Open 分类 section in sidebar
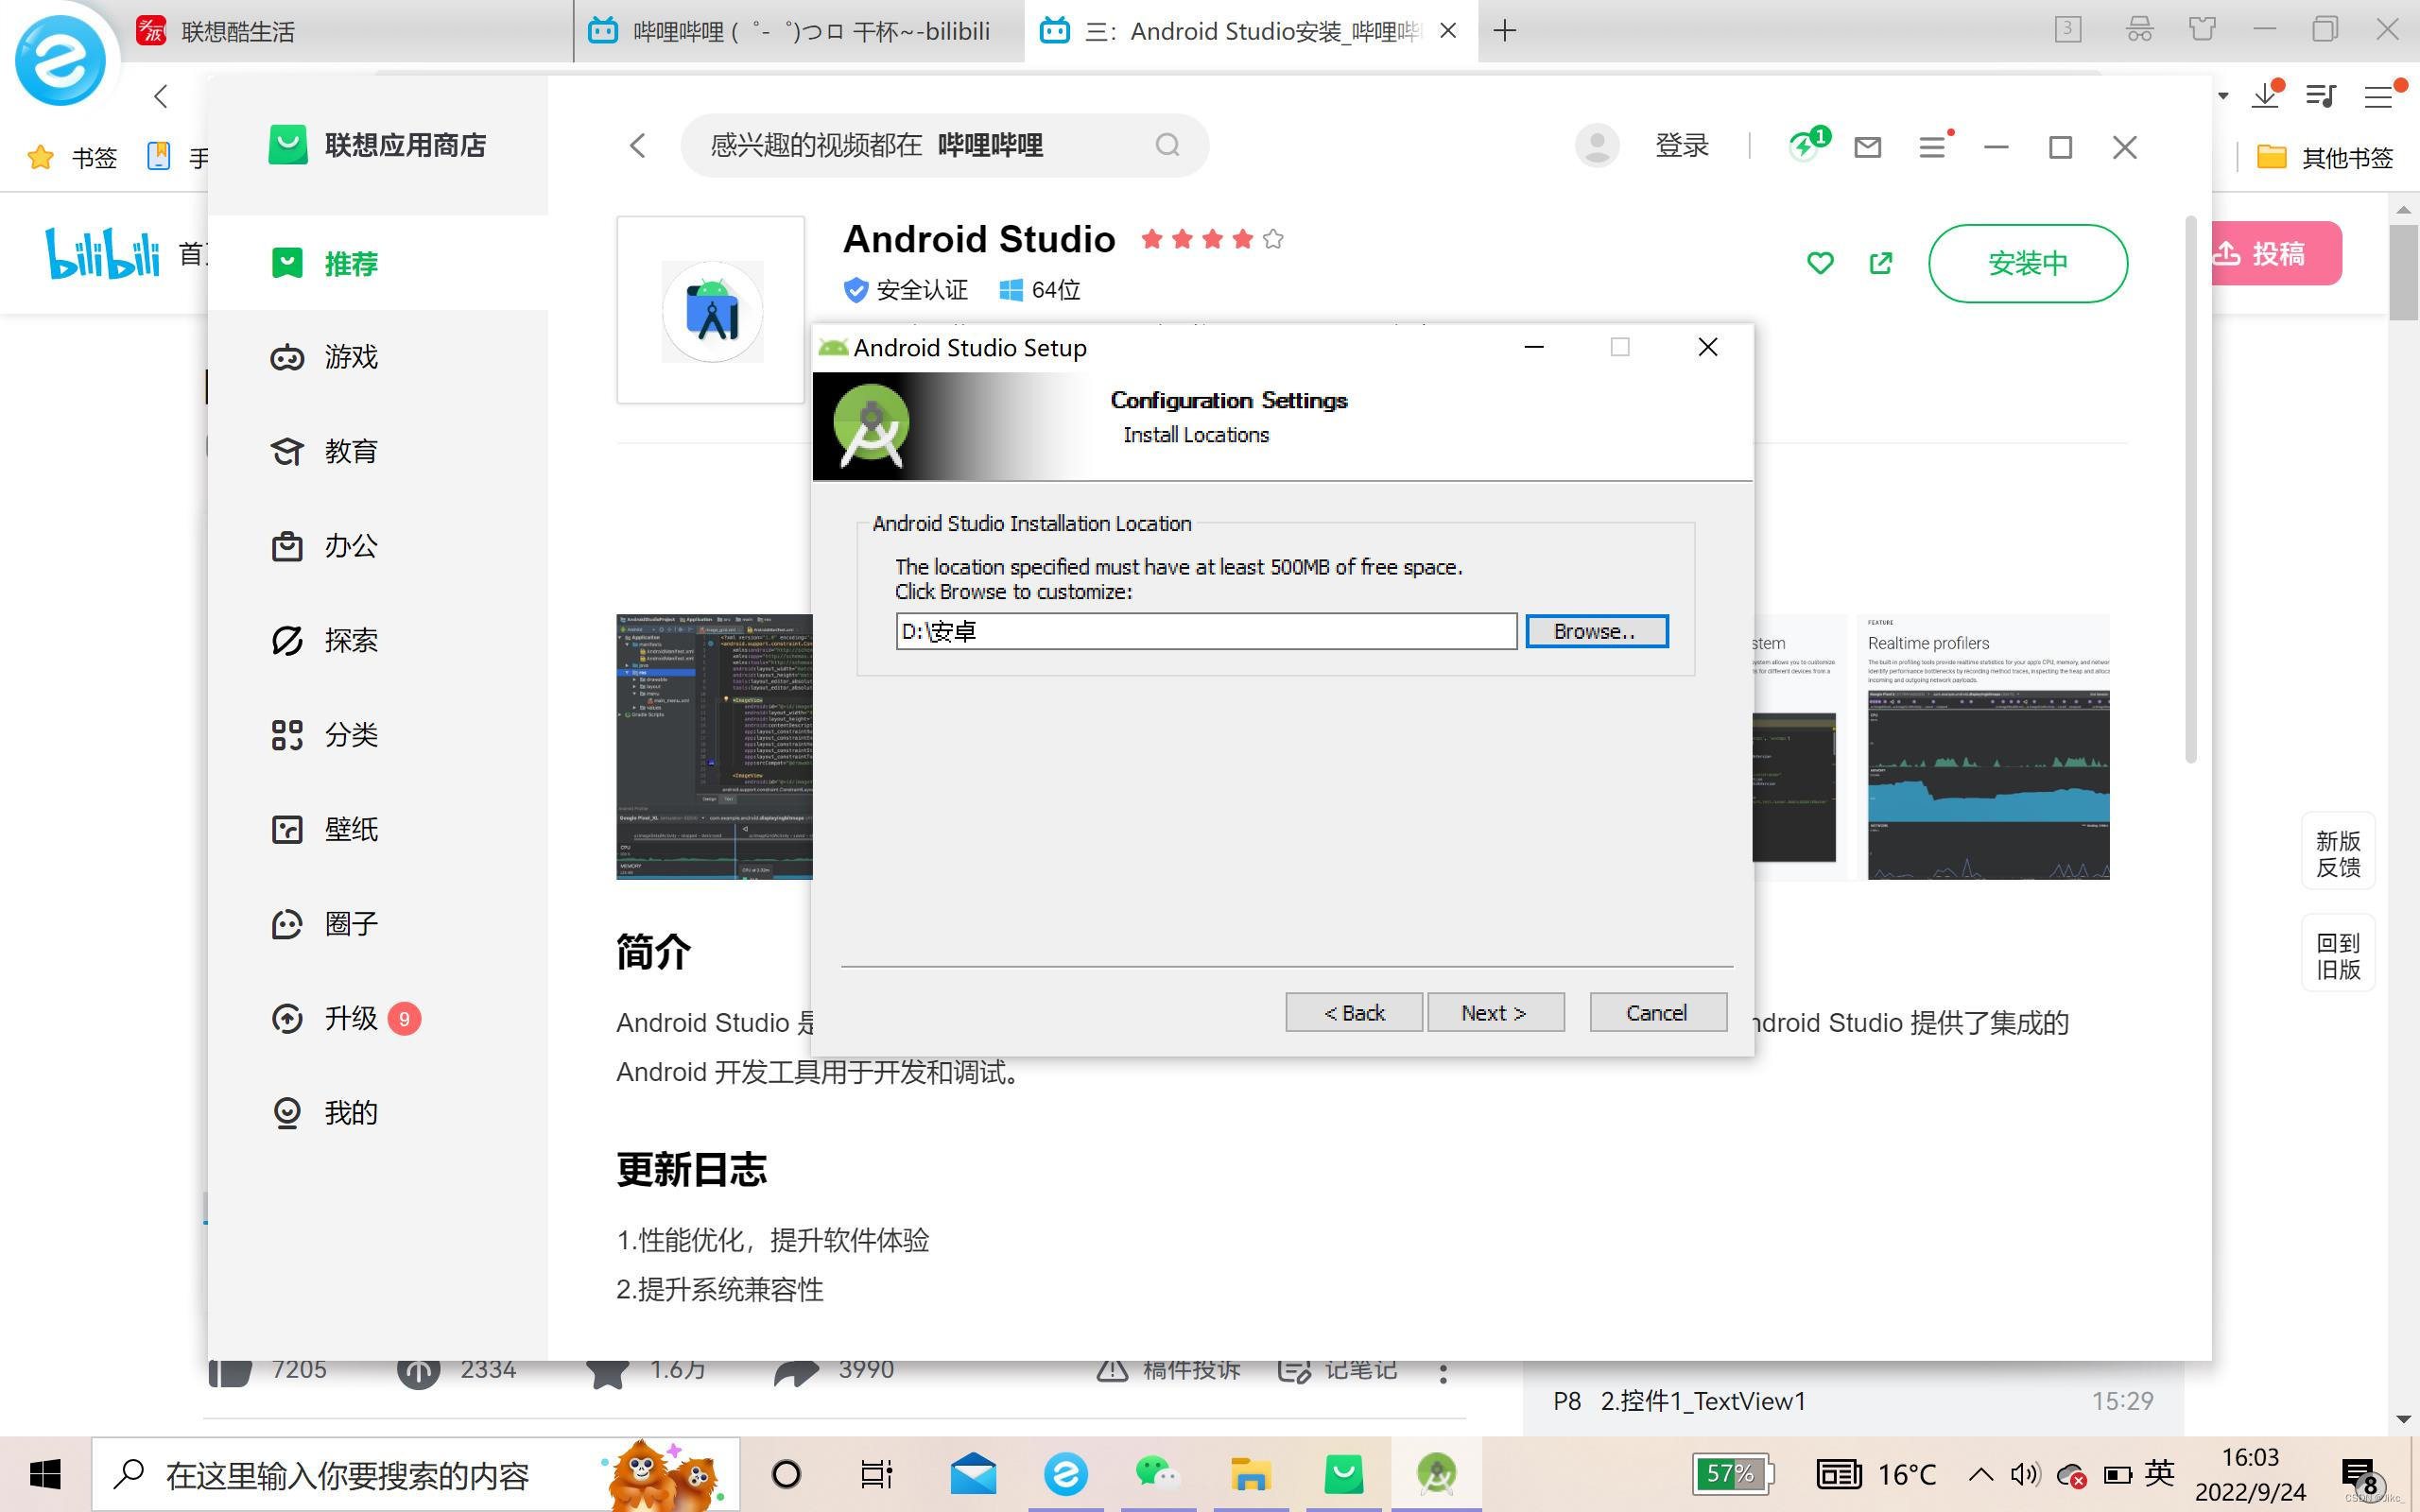 [x=378, y=735]
